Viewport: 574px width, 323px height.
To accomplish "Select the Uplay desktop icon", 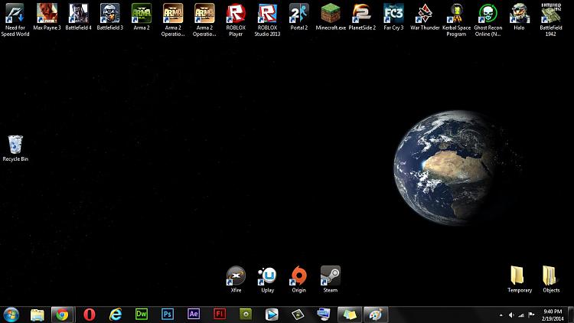I will pos(267,276).
